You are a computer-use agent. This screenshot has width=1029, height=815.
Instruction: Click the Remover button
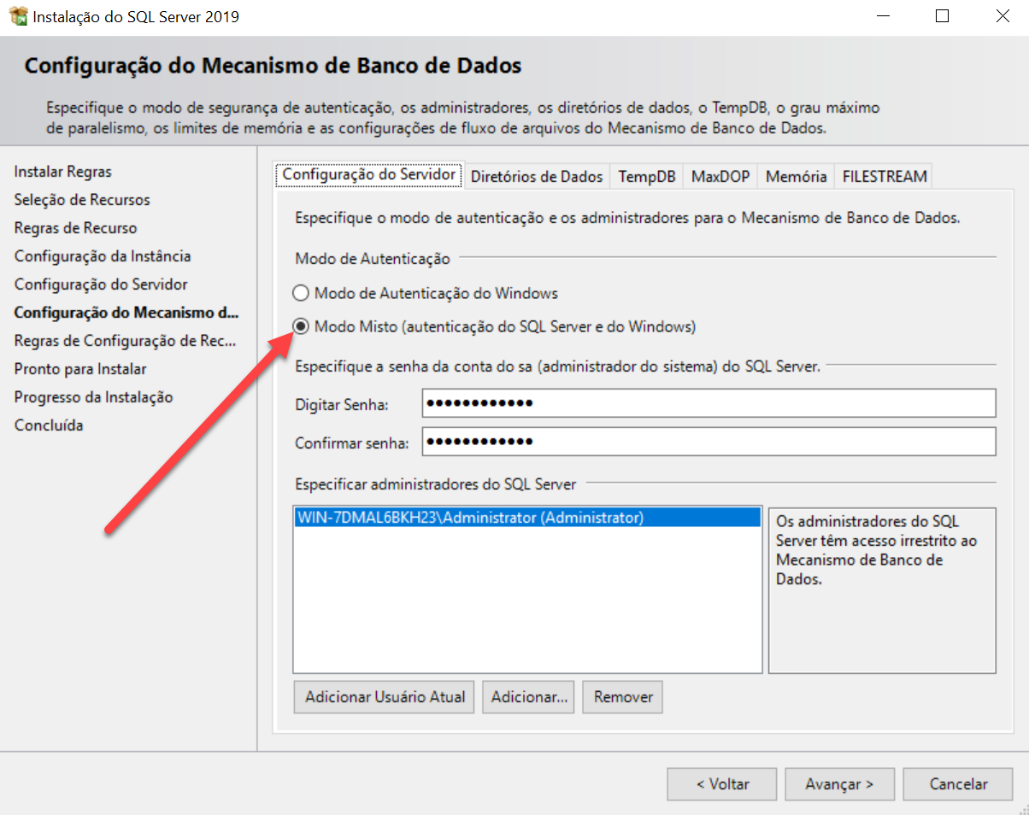pyautogui.click(x=623, y=697)
